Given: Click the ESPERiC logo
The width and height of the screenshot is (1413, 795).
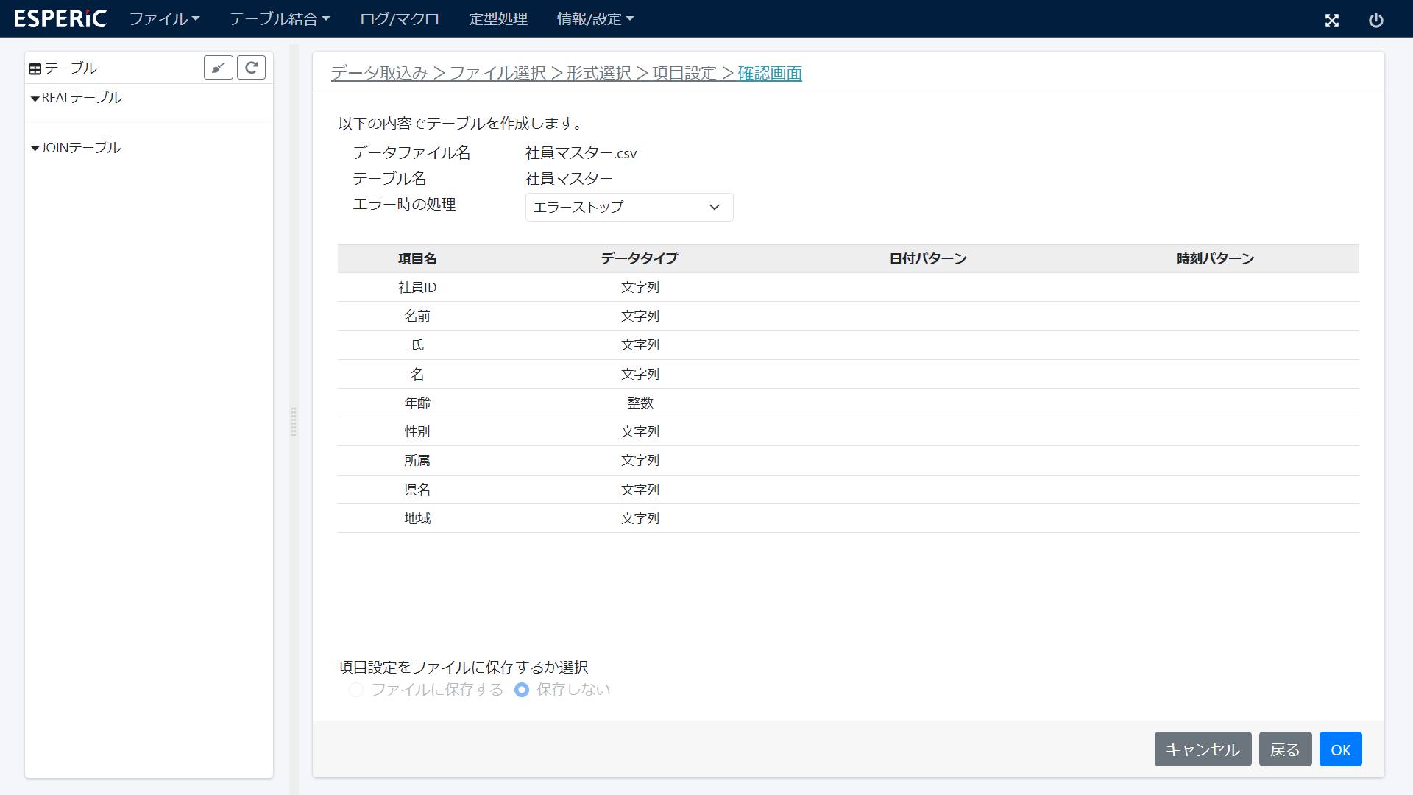Looking at the screenshot, I should pyautogui.click(x=60, y=18).
